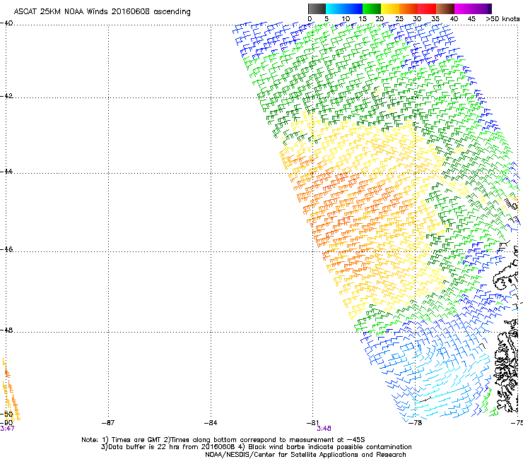The width and height of the screenshot is (523, 459).
Task: Click the longitude label -84
Action: (211, 423)
